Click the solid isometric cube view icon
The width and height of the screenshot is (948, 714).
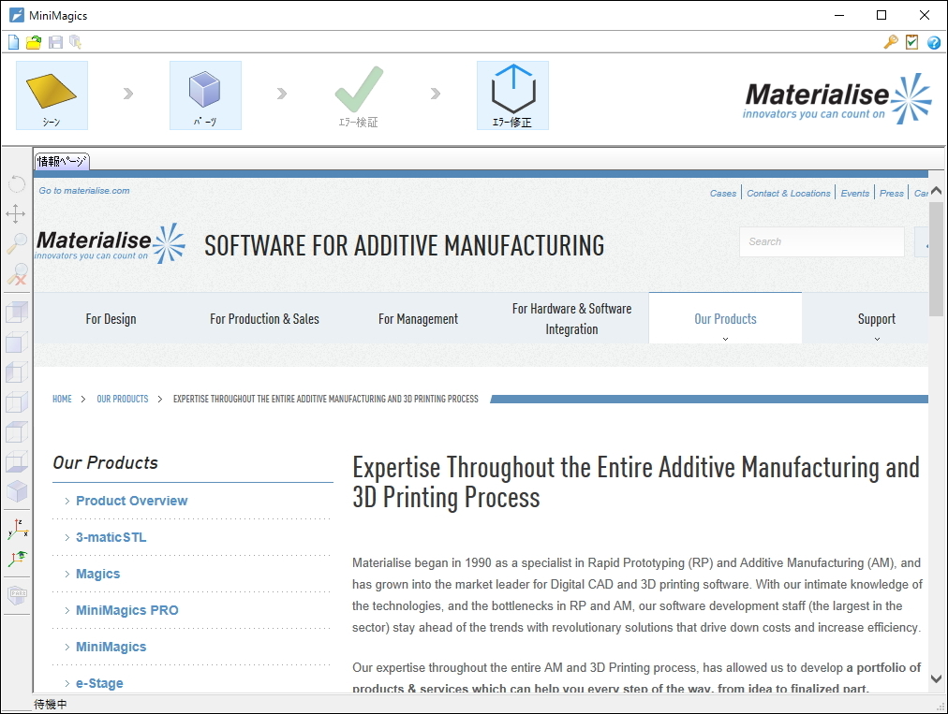click(x=17, y=491)
